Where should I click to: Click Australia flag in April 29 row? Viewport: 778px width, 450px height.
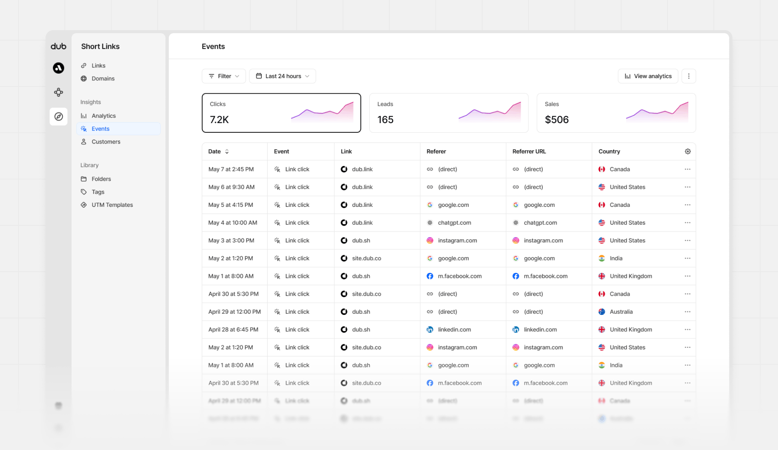pyautogui.click(x=601, y=312)
